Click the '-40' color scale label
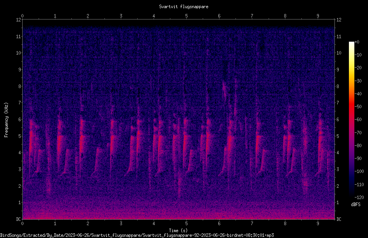Viewport: 368px width, 238px height. 358,94
